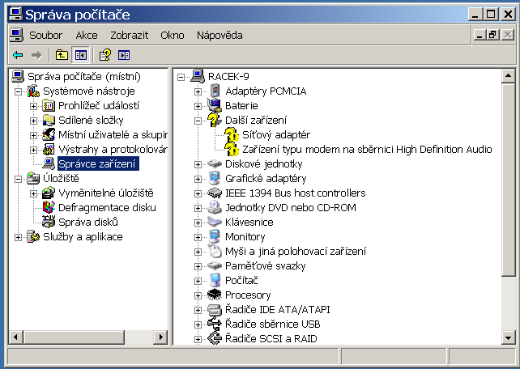Collapse the Úložiště node
520x369 pixels.
pyautogui.click(x=19, y=179)
